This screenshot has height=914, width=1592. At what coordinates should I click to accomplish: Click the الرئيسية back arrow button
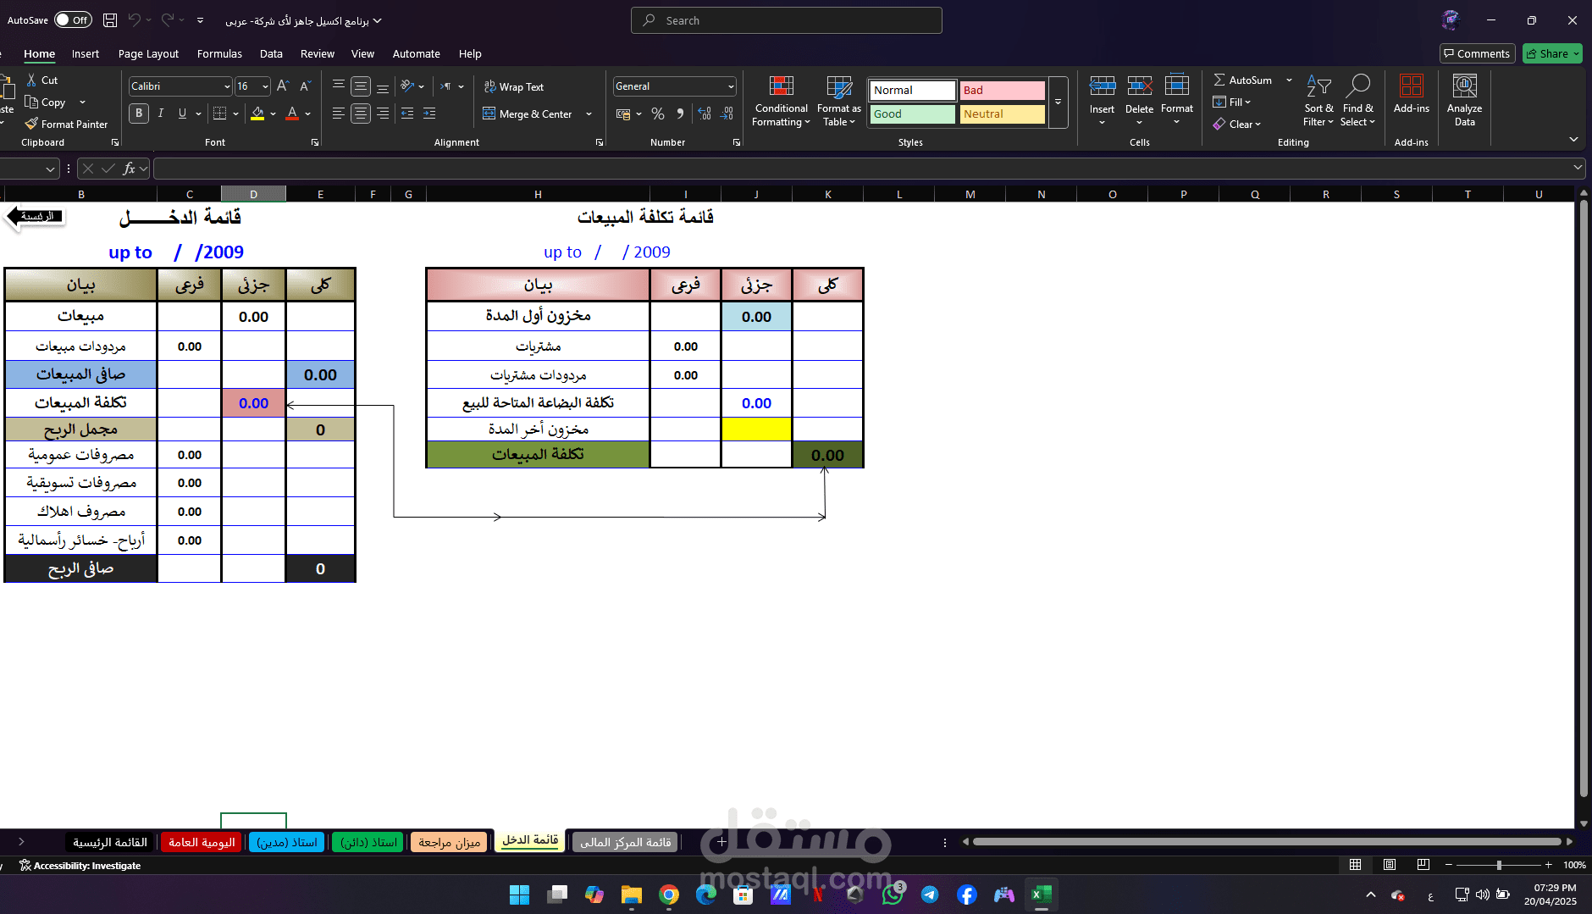[x=36, y=217]
